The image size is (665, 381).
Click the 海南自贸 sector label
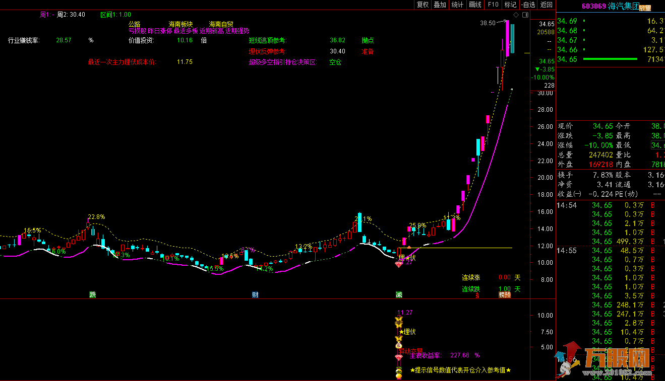point(221,24)
